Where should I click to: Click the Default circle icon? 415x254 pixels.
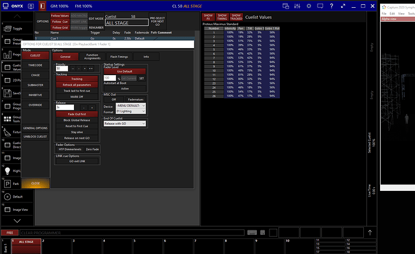click(x=7, y=196)
